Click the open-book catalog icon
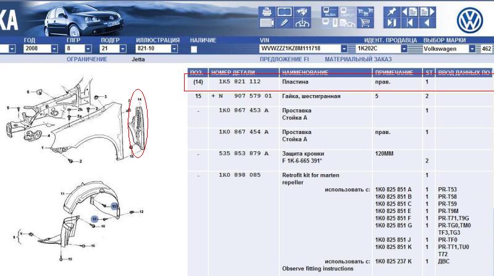Viewport: 494px width, 276px height. (x=284, y=12)
